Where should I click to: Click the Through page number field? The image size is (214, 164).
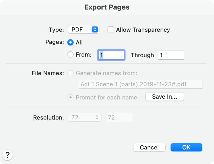point(171,55)
